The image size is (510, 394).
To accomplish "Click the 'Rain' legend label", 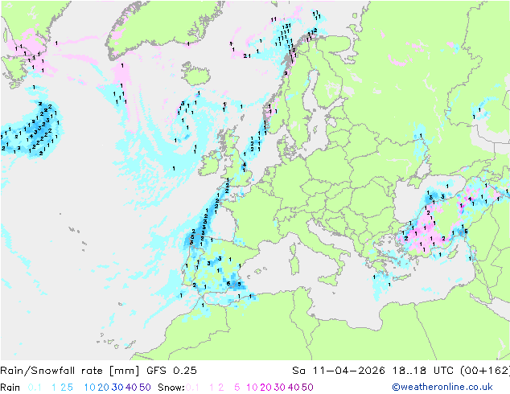I will point(10,388).
